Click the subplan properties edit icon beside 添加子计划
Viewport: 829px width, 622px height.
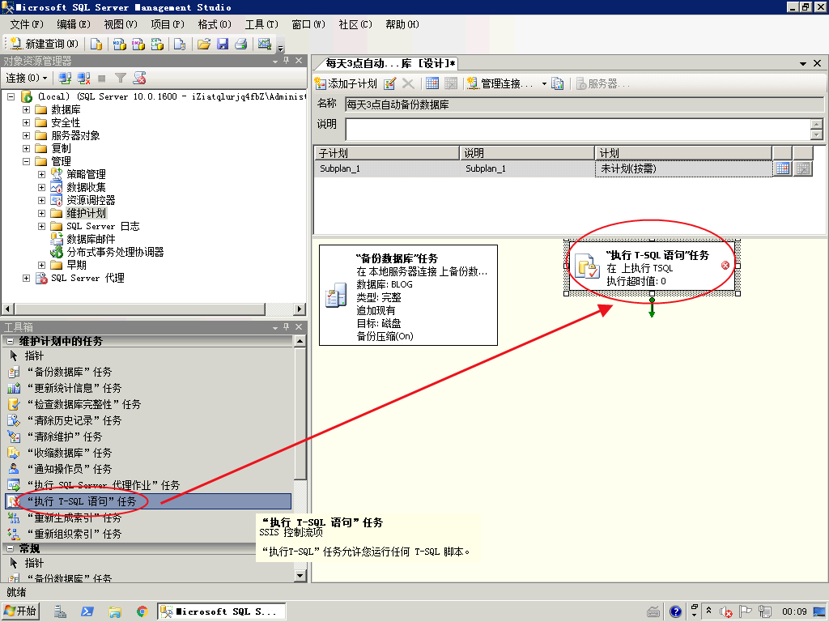pos(390,83)
